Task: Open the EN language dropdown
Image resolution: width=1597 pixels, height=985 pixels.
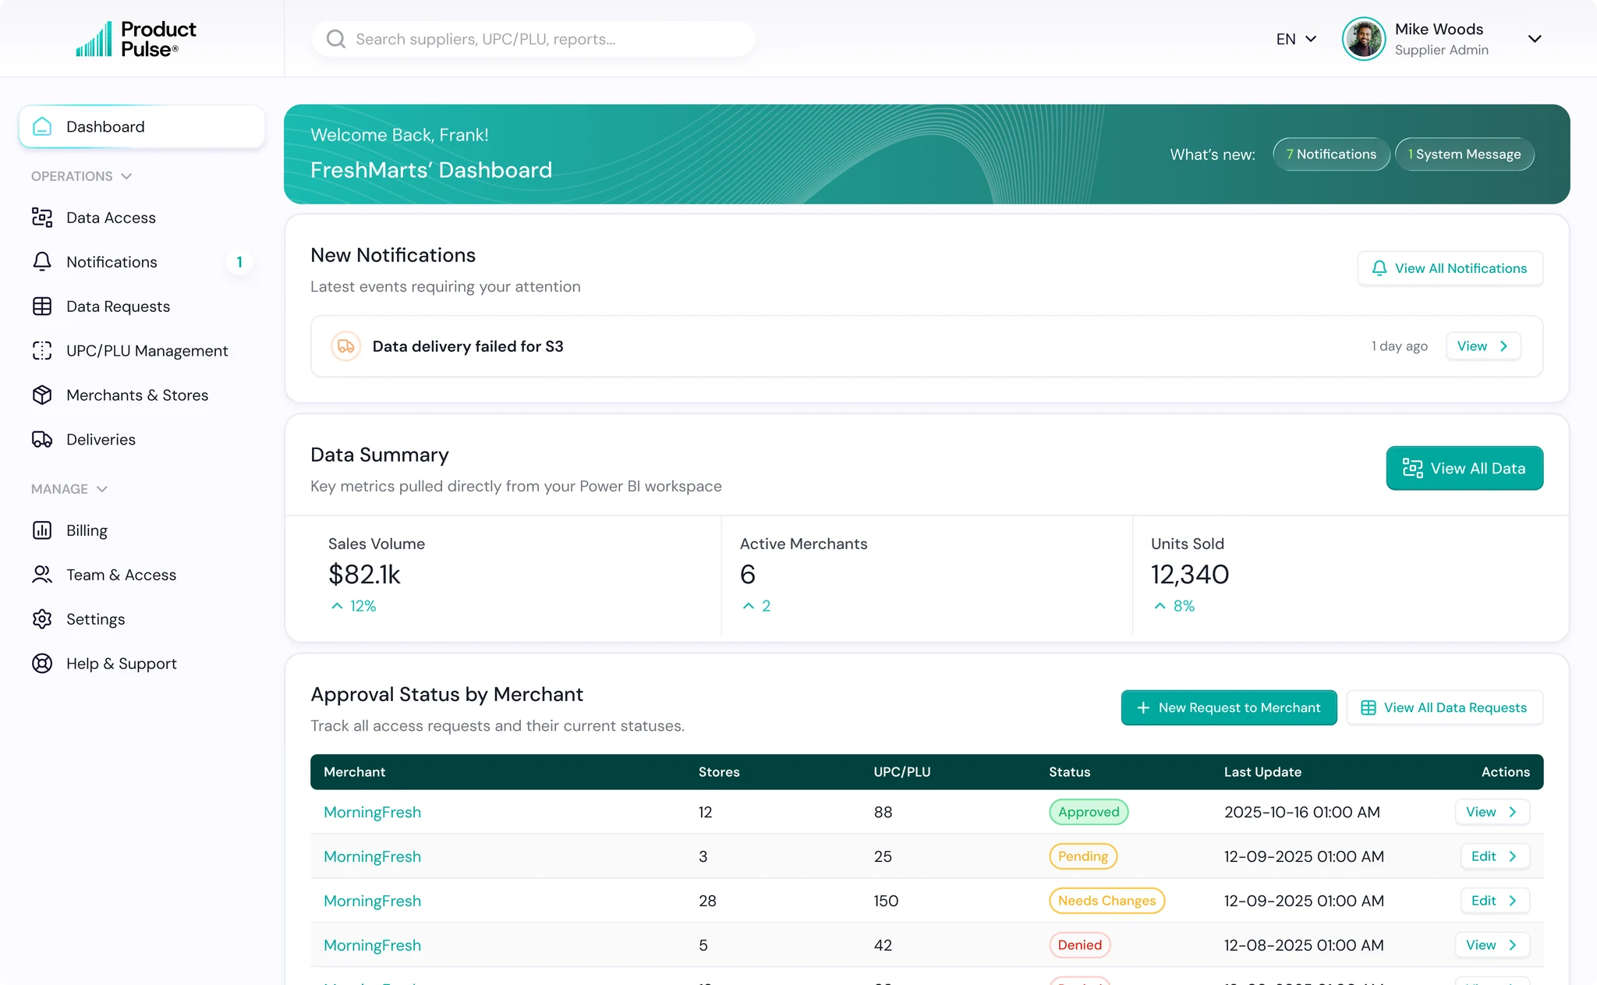Action: (x=1296, y=39)
